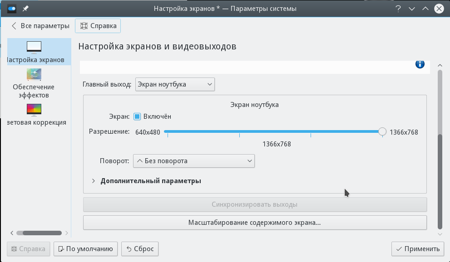Open the Главный выход dropdown
The height and width of the screenshot is (262, 450).
coord(175,84)
